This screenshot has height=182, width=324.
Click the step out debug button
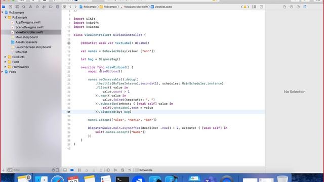click(101, 170)
